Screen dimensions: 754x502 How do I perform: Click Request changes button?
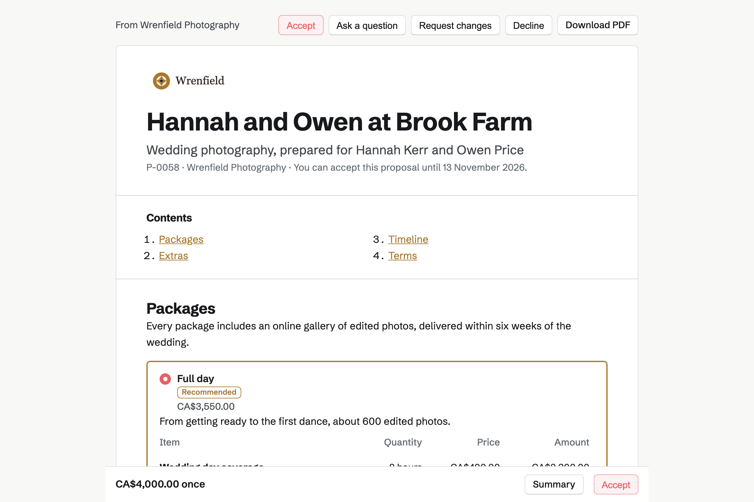(x=455, y=25)
